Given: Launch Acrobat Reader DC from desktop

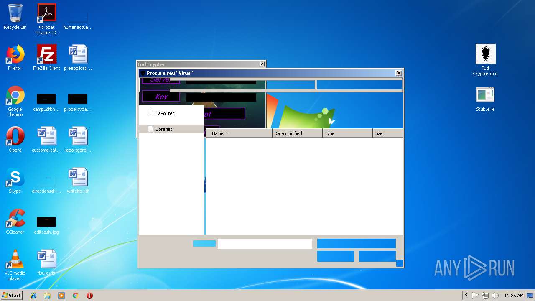Looking at the screenshot, I should (46, 19).
